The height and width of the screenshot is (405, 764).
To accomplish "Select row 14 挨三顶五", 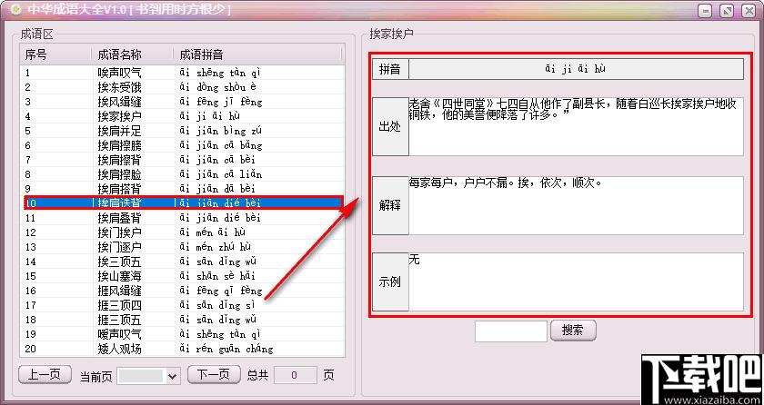I will click(182, 262).
